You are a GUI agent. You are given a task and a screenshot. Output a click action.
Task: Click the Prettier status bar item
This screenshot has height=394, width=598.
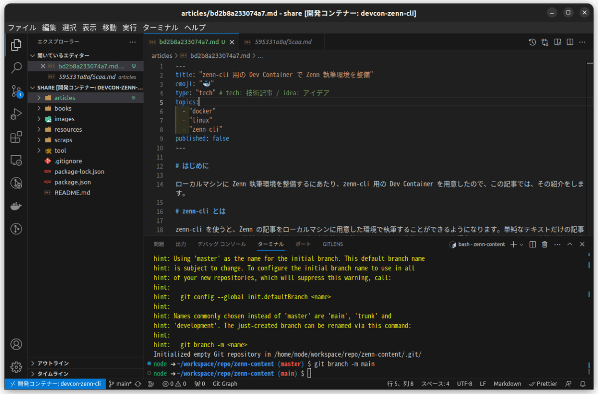(543, 384)
